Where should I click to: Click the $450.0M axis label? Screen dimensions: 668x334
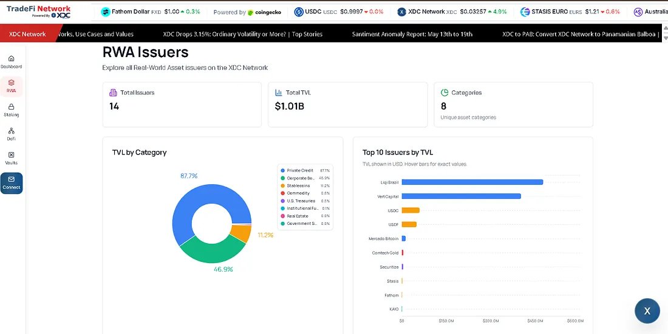click(x=534, y=321)
